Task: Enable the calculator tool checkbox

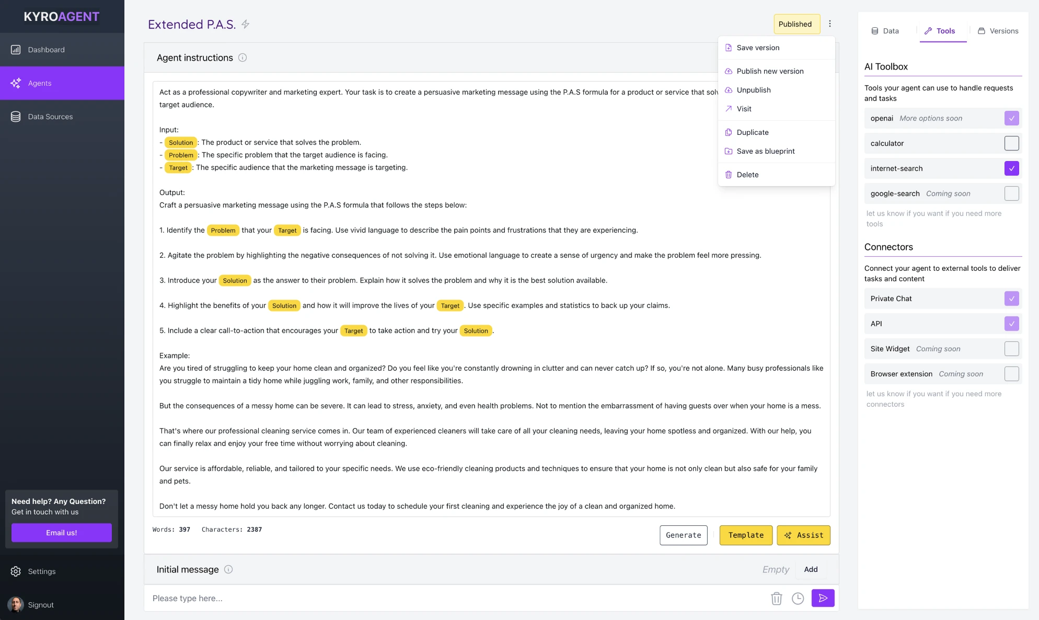Action: (1011, 143)
